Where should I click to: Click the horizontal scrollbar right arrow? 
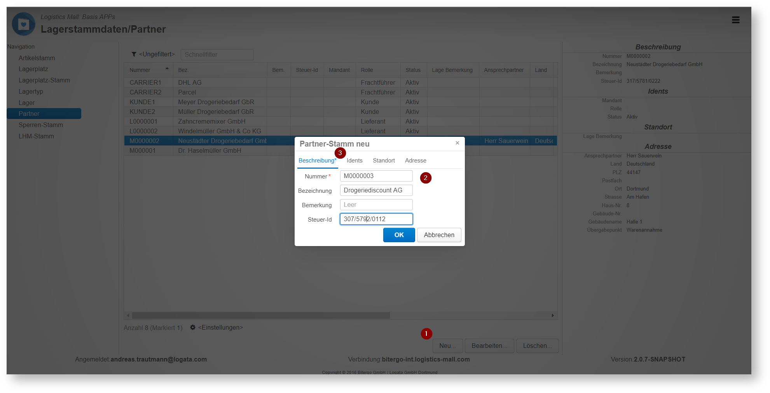pos(553,316)
